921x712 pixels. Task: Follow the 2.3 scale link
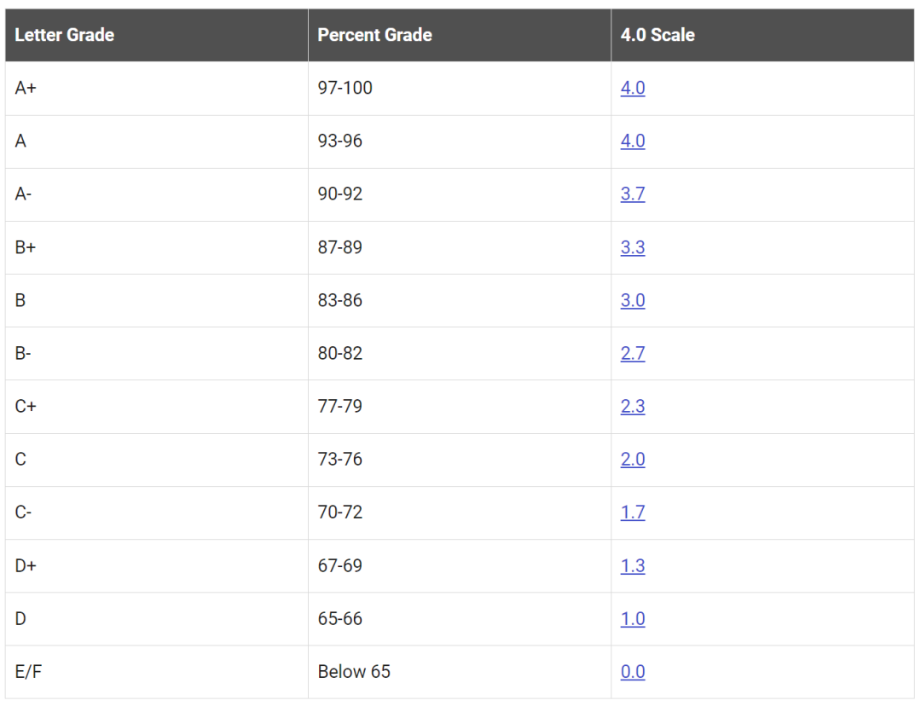[x=633, y=406]
